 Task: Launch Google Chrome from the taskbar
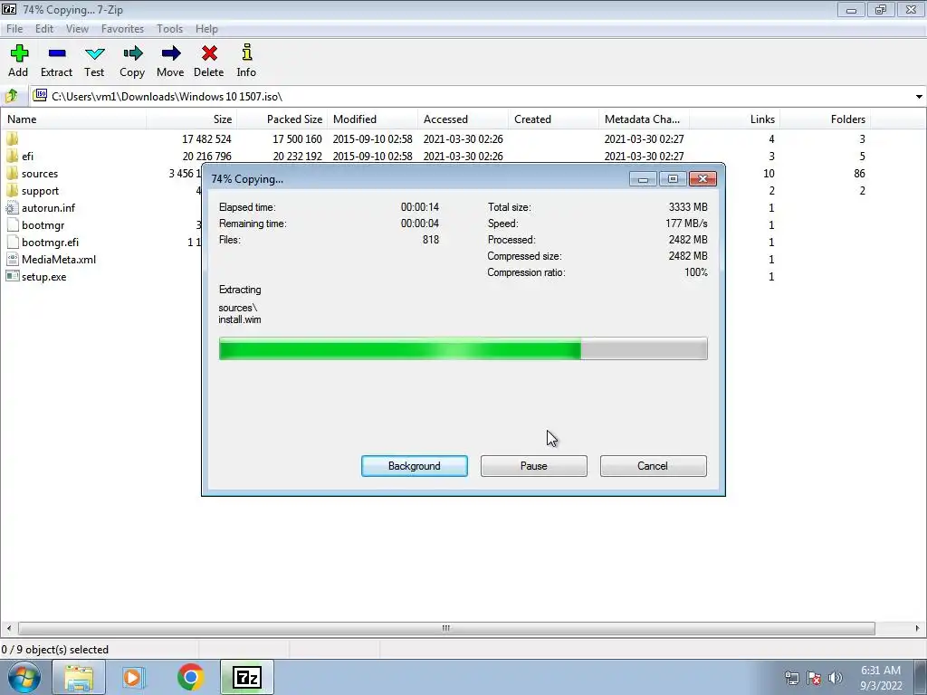pos(190,677)
